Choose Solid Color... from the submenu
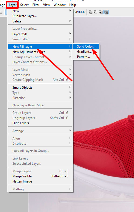Screen dimensions: 134x212 (86, 47)
